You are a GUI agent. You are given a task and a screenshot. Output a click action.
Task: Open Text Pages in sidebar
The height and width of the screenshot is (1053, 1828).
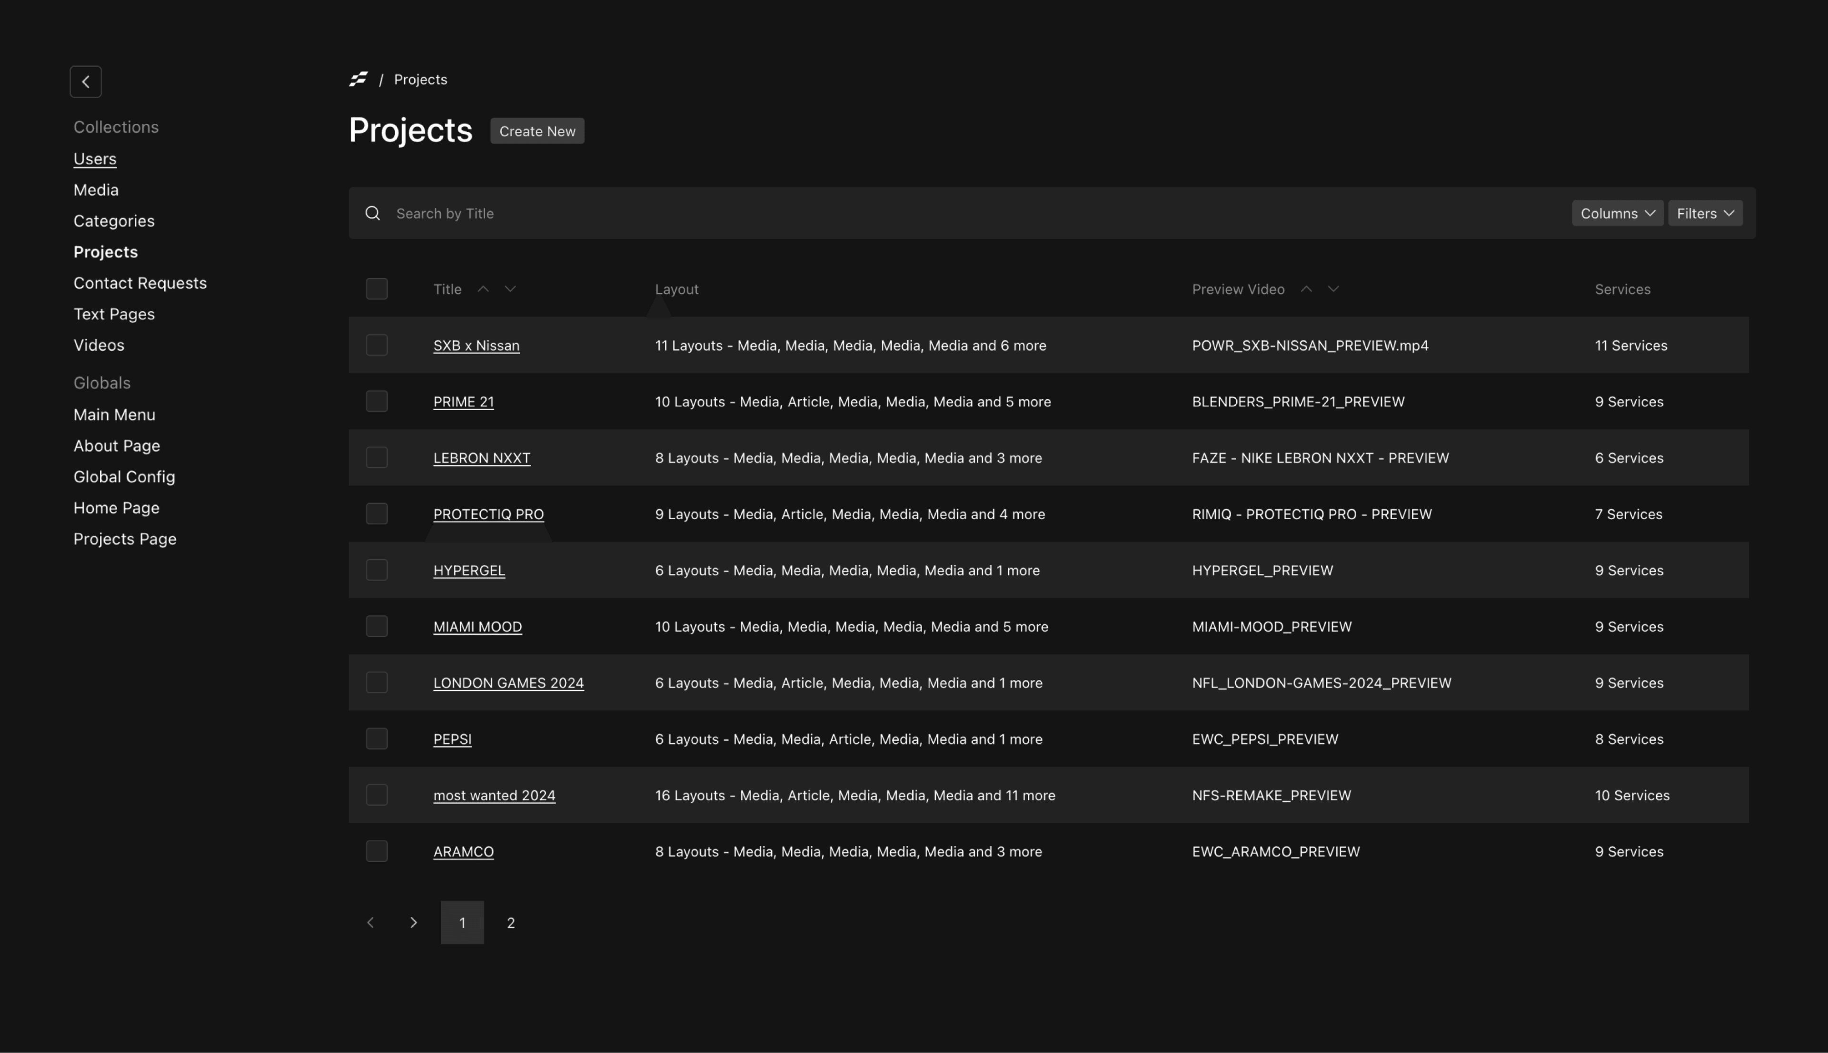click(x=114, y=315)
